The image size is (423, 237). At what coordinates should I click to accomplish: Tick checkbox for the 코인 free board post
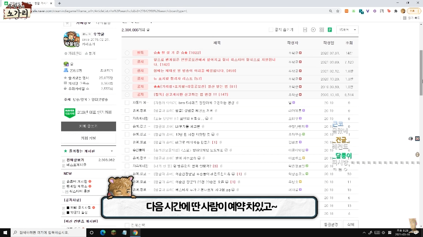(127, 119)
